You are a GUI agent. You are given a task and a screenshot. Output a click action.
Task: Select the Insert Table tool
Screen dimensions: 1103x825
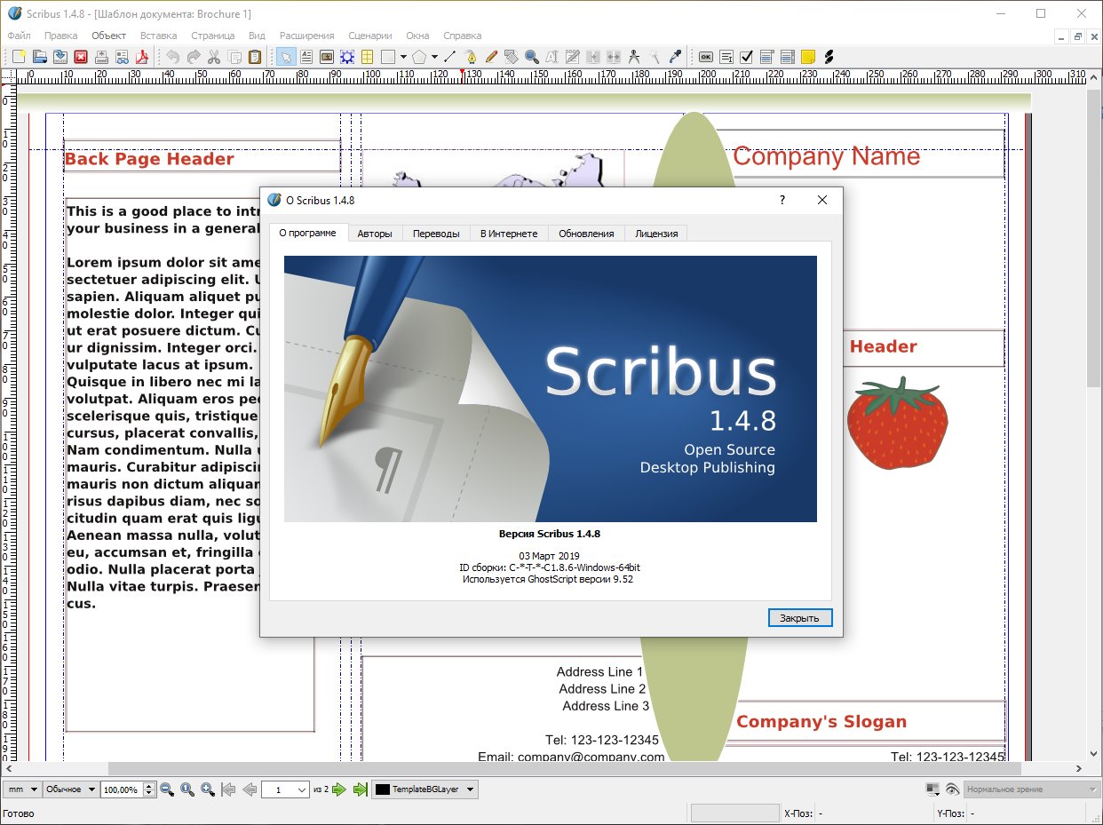click(367, 58)
